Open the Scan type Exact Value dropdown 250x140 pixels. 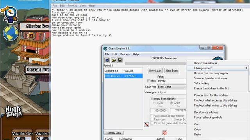click(x=171, y=87)
